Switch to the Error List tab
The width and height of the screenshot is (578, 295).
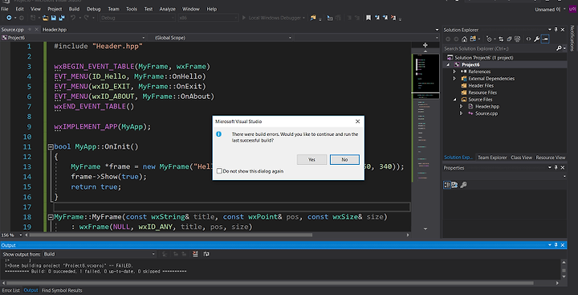pos(11,290)
